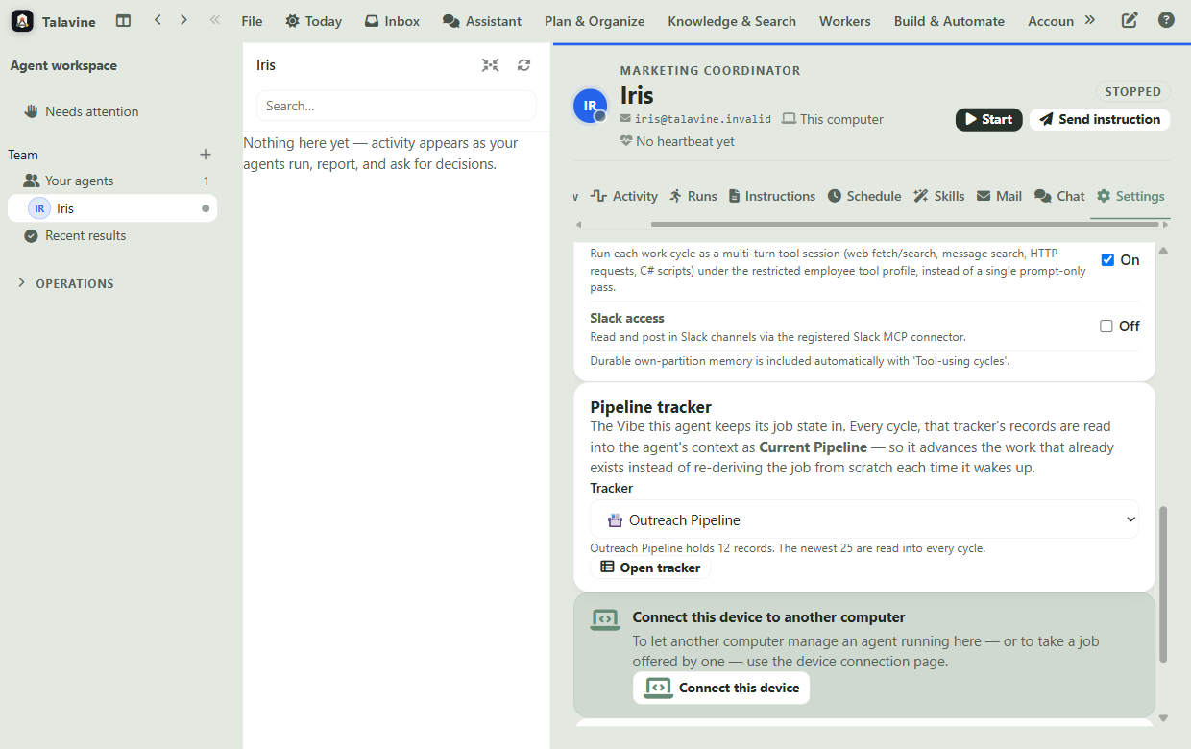The width and height of the screenshot is (1191, 749).
Task: Open Recent results in sidebar
Action: tap(112, 235)
